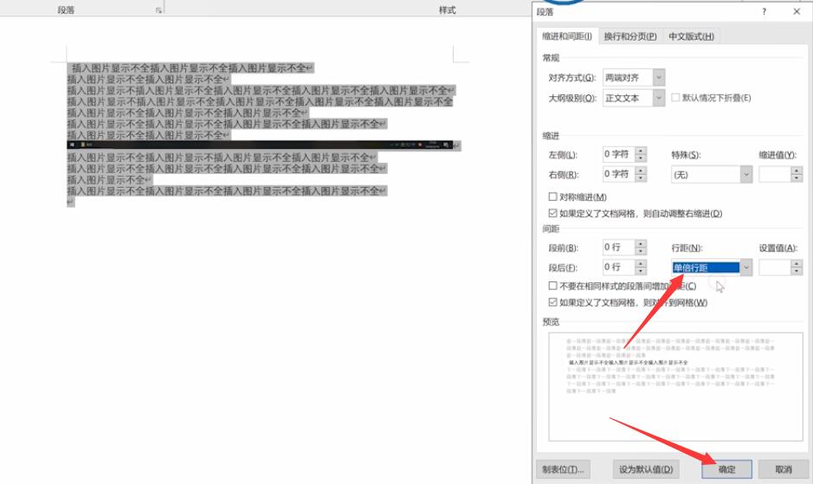The height and width of the screenshot is (484, 813).
Task: Click the 段后 spacing value field
Action: tap(618, 268)
